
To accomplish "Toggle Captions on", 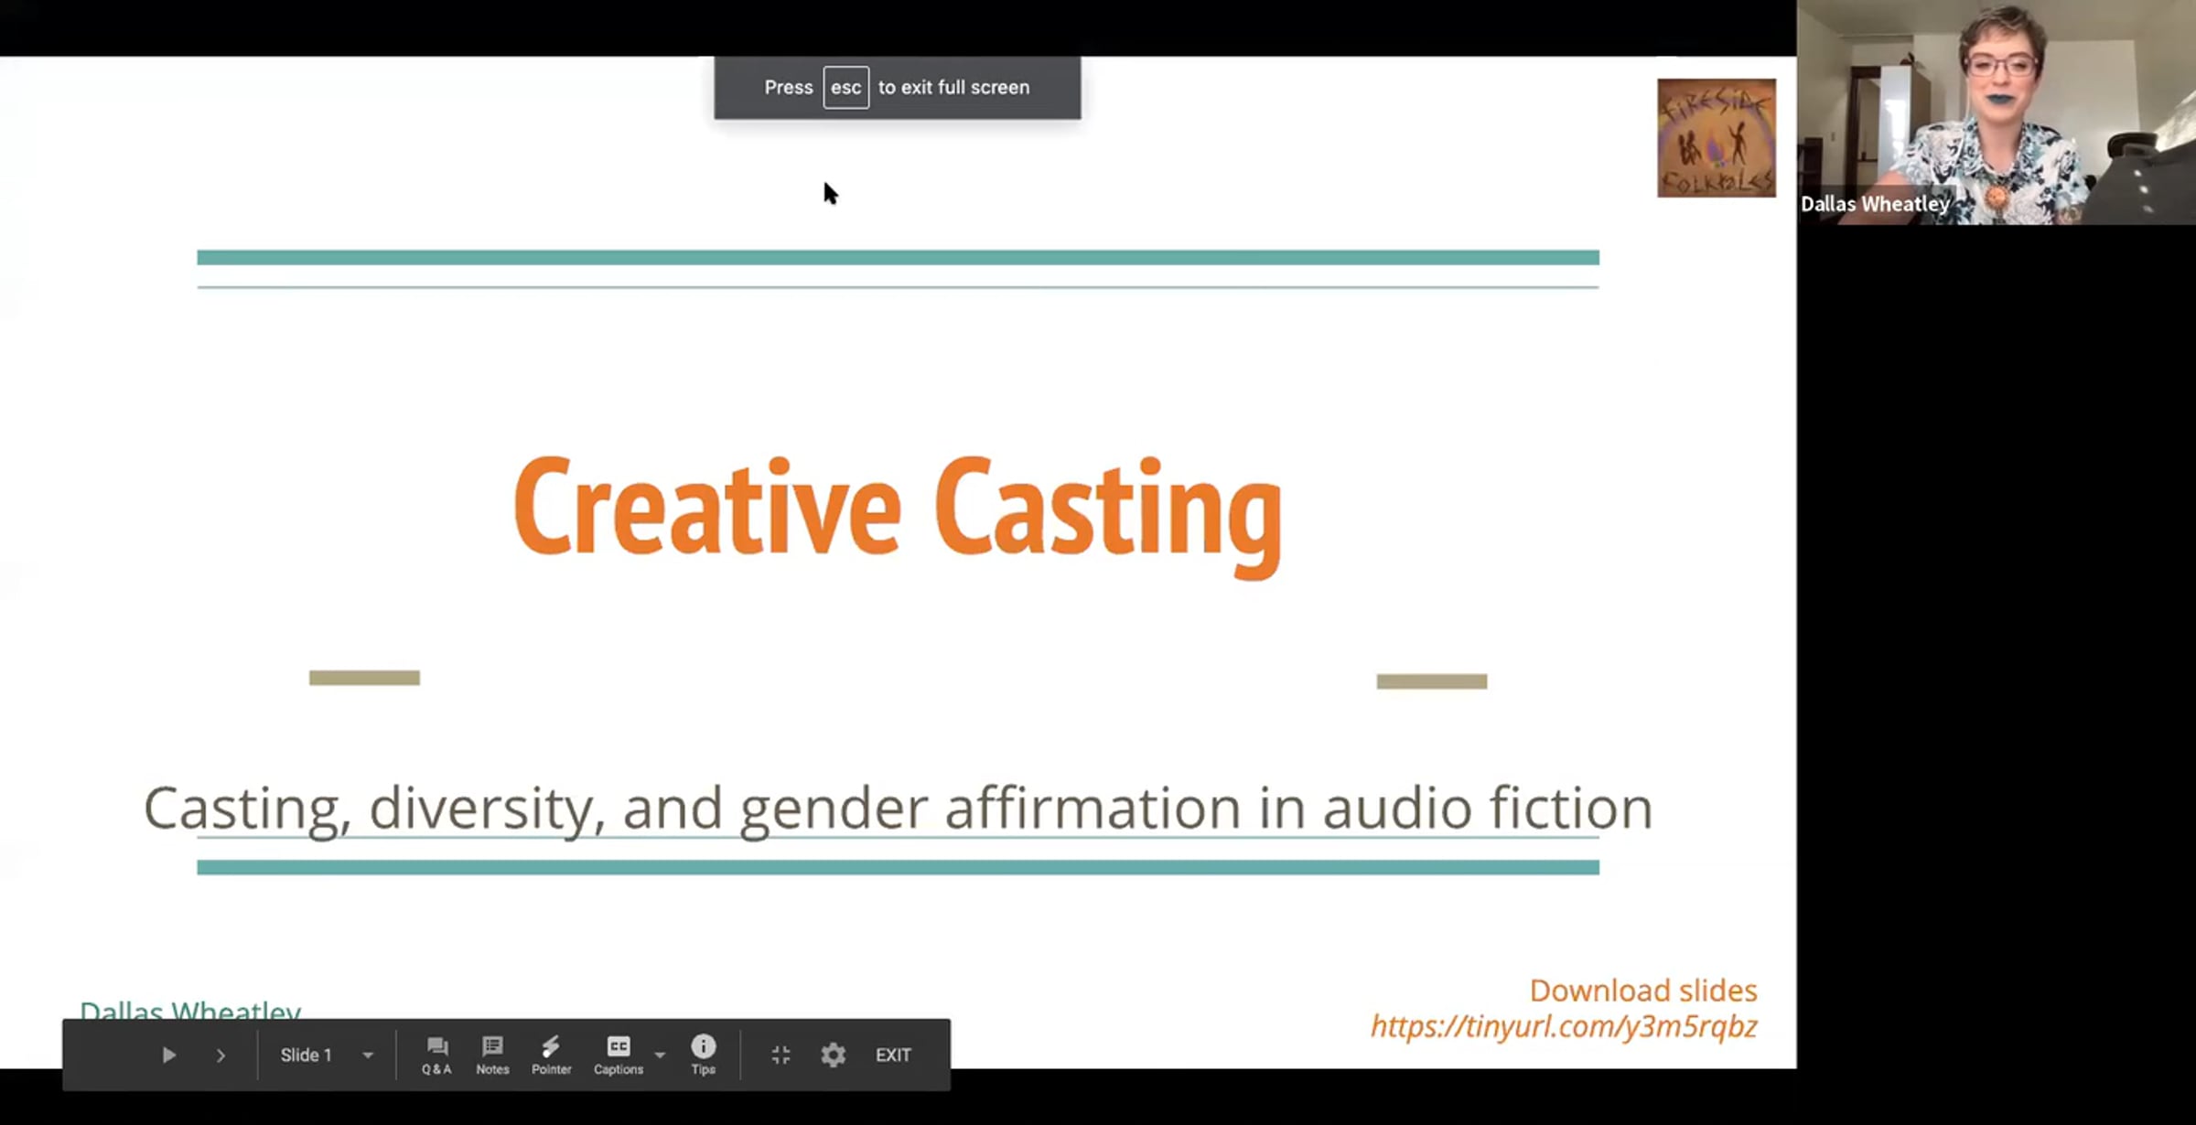I will (x=618, y=1055).
